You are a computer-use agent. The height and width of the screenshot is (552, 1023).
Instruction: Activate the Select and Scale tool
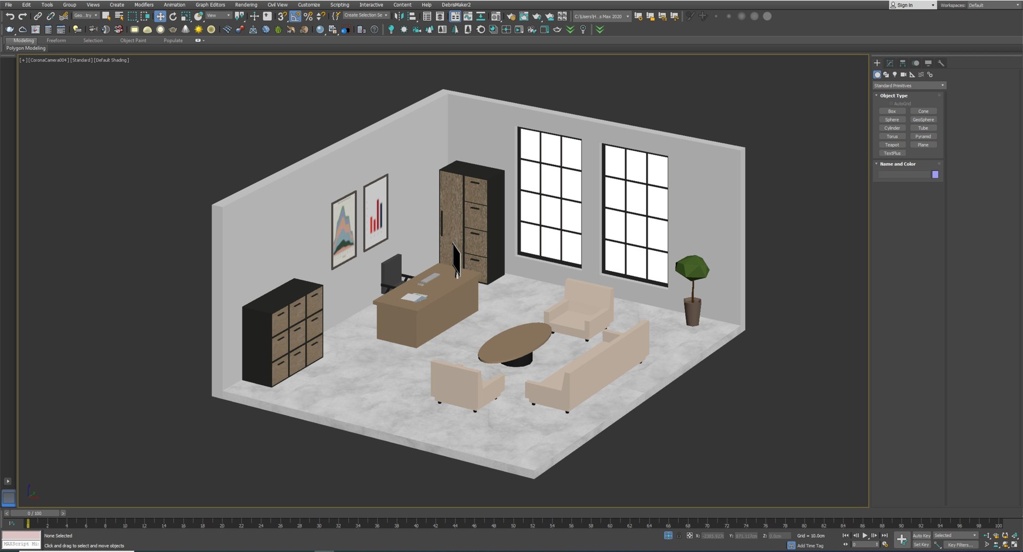coord(185,17)
